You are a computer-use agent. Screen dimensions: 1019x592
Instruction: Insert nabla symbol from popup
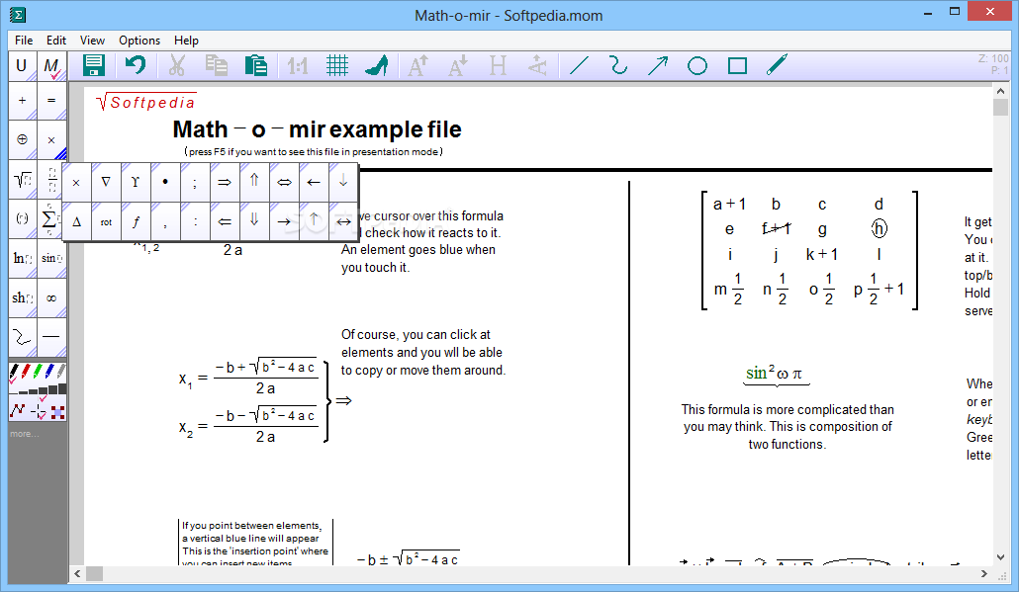[106, 183]
